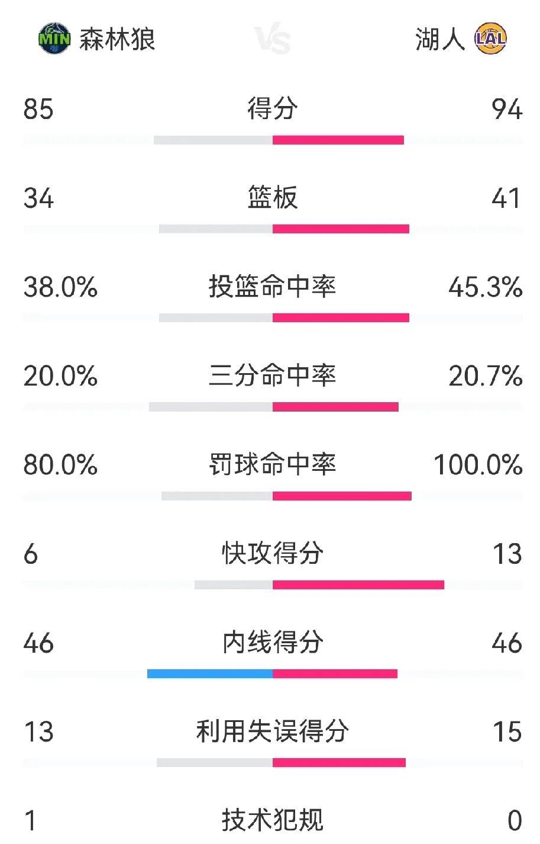Click Timberwolves score value 85
The image size is (540, 844).
pos(39,110)
